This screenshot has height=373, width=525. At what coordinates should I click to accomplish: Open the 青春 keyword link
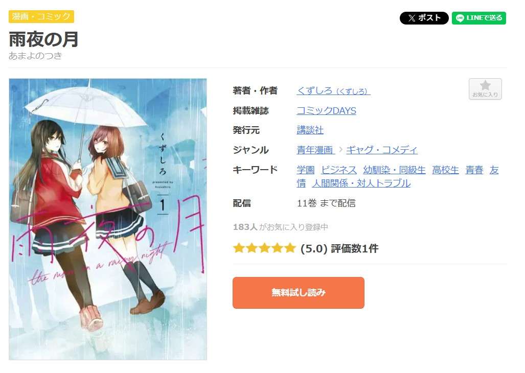[x=474, y=170]
